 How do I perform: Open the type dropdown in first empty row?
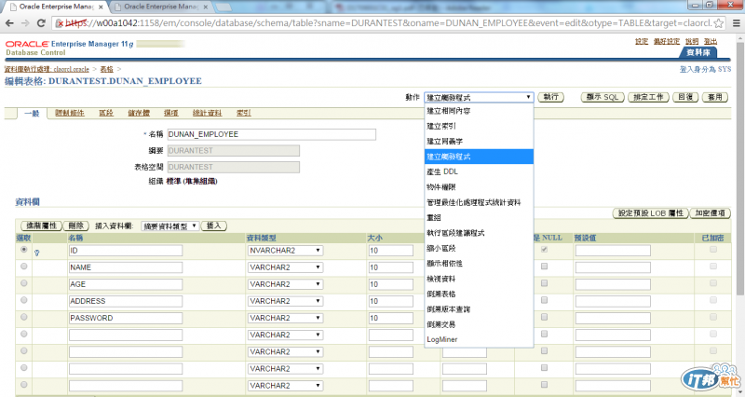tap(285, 335)
